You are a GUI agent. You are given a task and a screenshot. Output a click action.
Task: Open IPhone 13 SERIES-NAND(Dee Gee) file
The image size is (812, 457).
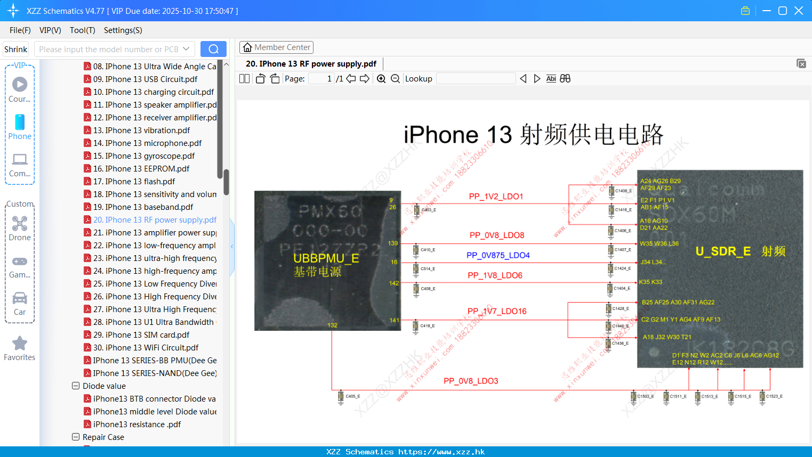150,373
